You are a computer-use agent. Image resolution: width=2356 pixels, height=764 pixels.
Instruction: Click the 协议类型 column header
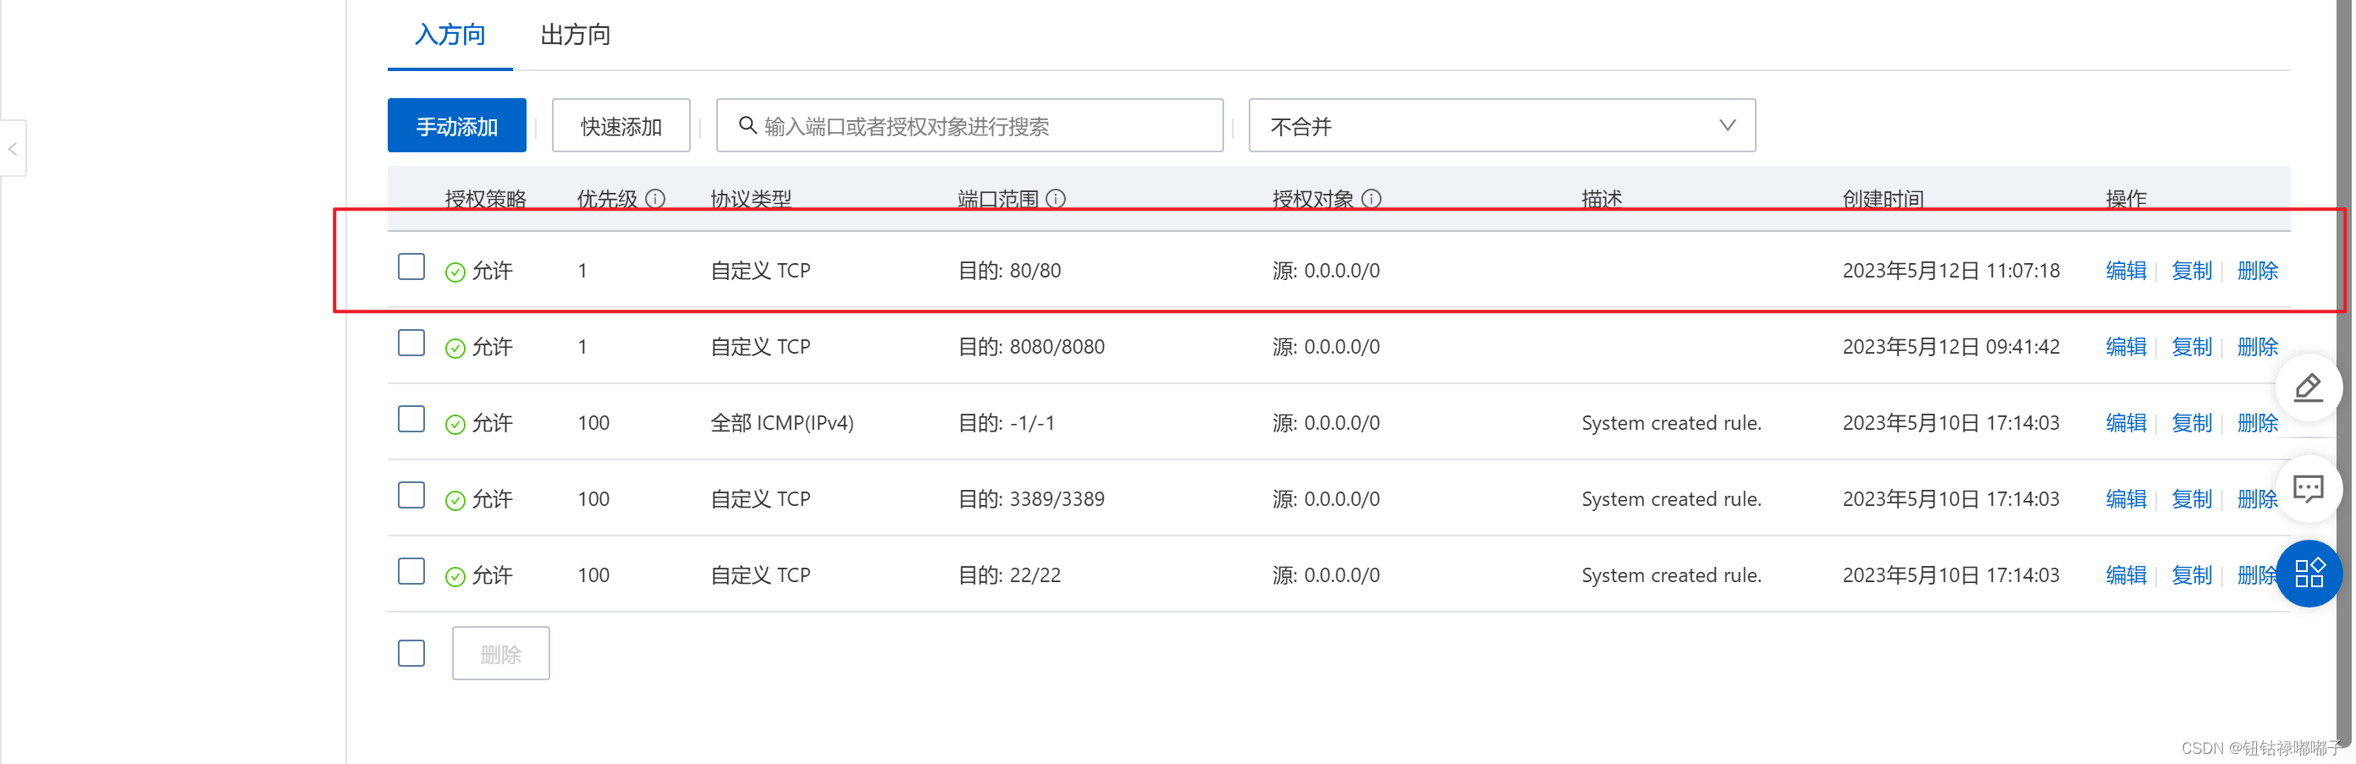[751, 198]
